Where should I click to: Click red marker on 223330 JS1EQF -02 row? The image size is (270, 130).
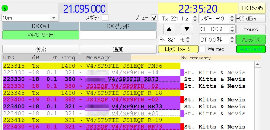point(182,86)
